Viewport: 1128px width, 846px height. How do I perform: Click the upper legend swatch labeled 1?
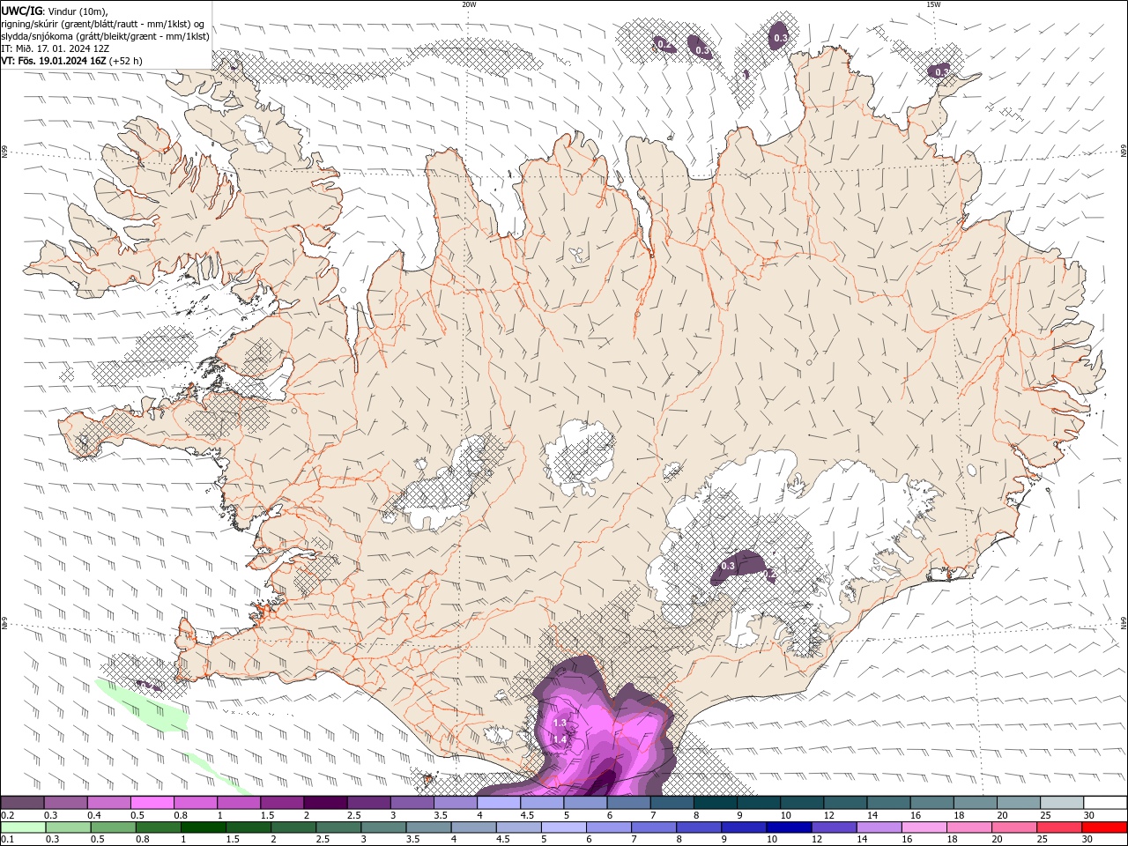pyautogui.click(x=238, y=803)
